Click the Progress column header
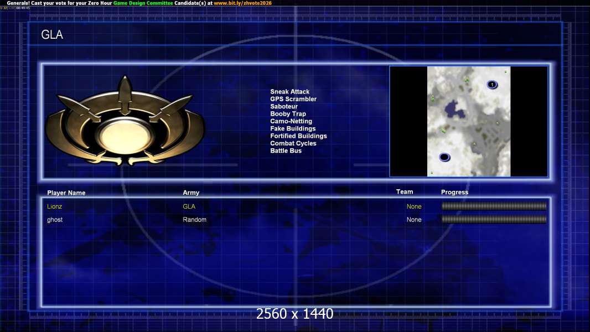 coord(454,193)
